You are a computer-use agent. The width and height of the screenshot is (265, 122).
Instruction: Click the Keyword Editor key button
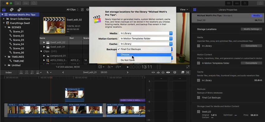(x=26, y=3)
